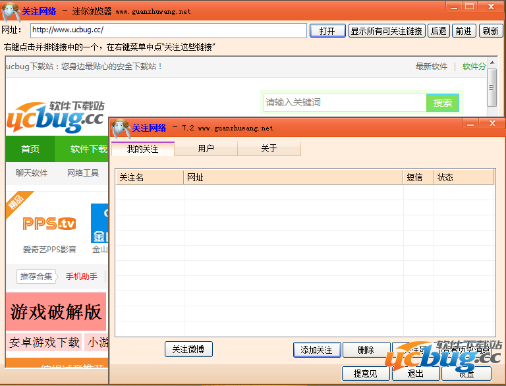The image size is (506, 386).
Task: Sort by the 网址 column header
Action: click(x=293, y=177)
